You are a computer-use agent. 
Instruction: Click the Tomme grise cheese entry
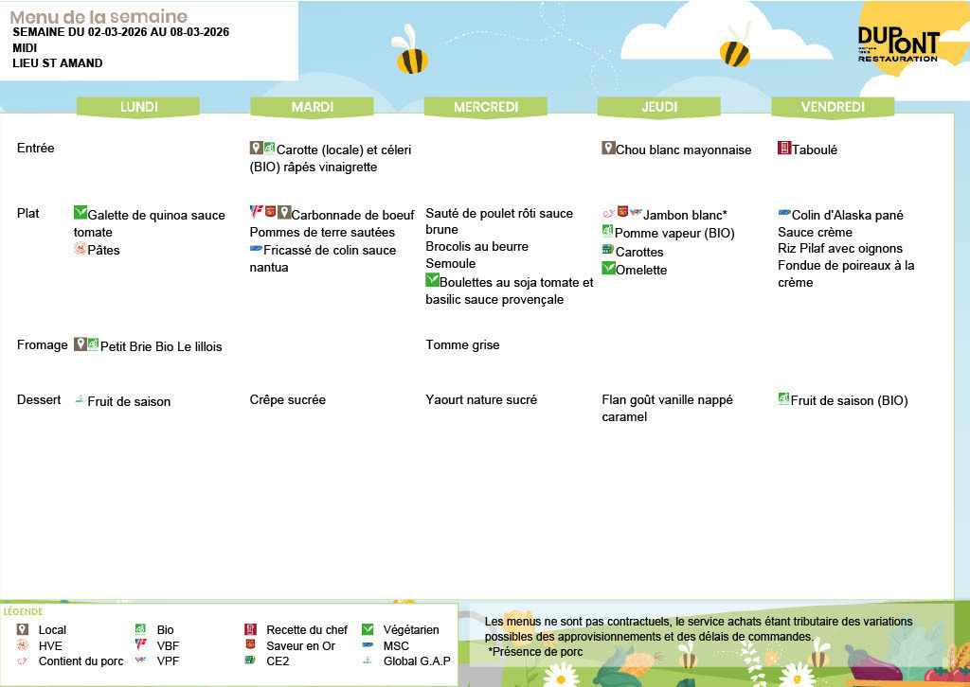click(x=462, y=345)
